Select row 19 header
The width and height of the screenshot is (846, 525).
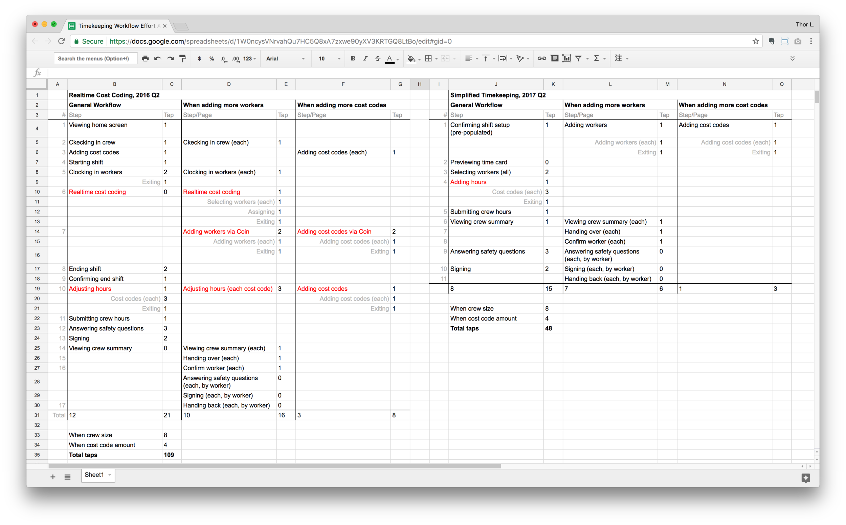click(x=37, y=288)
